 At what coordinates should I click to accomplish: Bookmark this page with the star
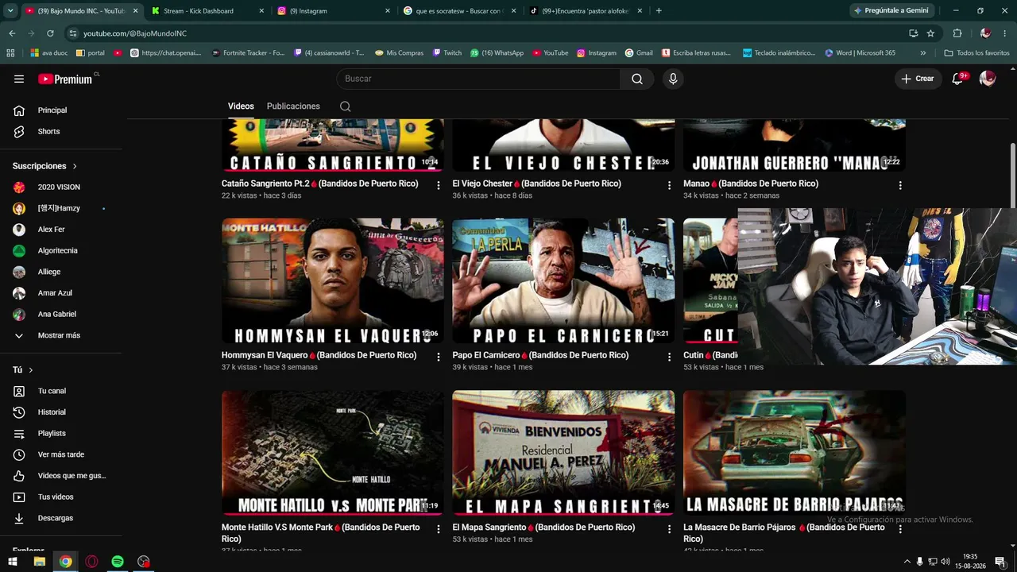(x=930, y=33)
